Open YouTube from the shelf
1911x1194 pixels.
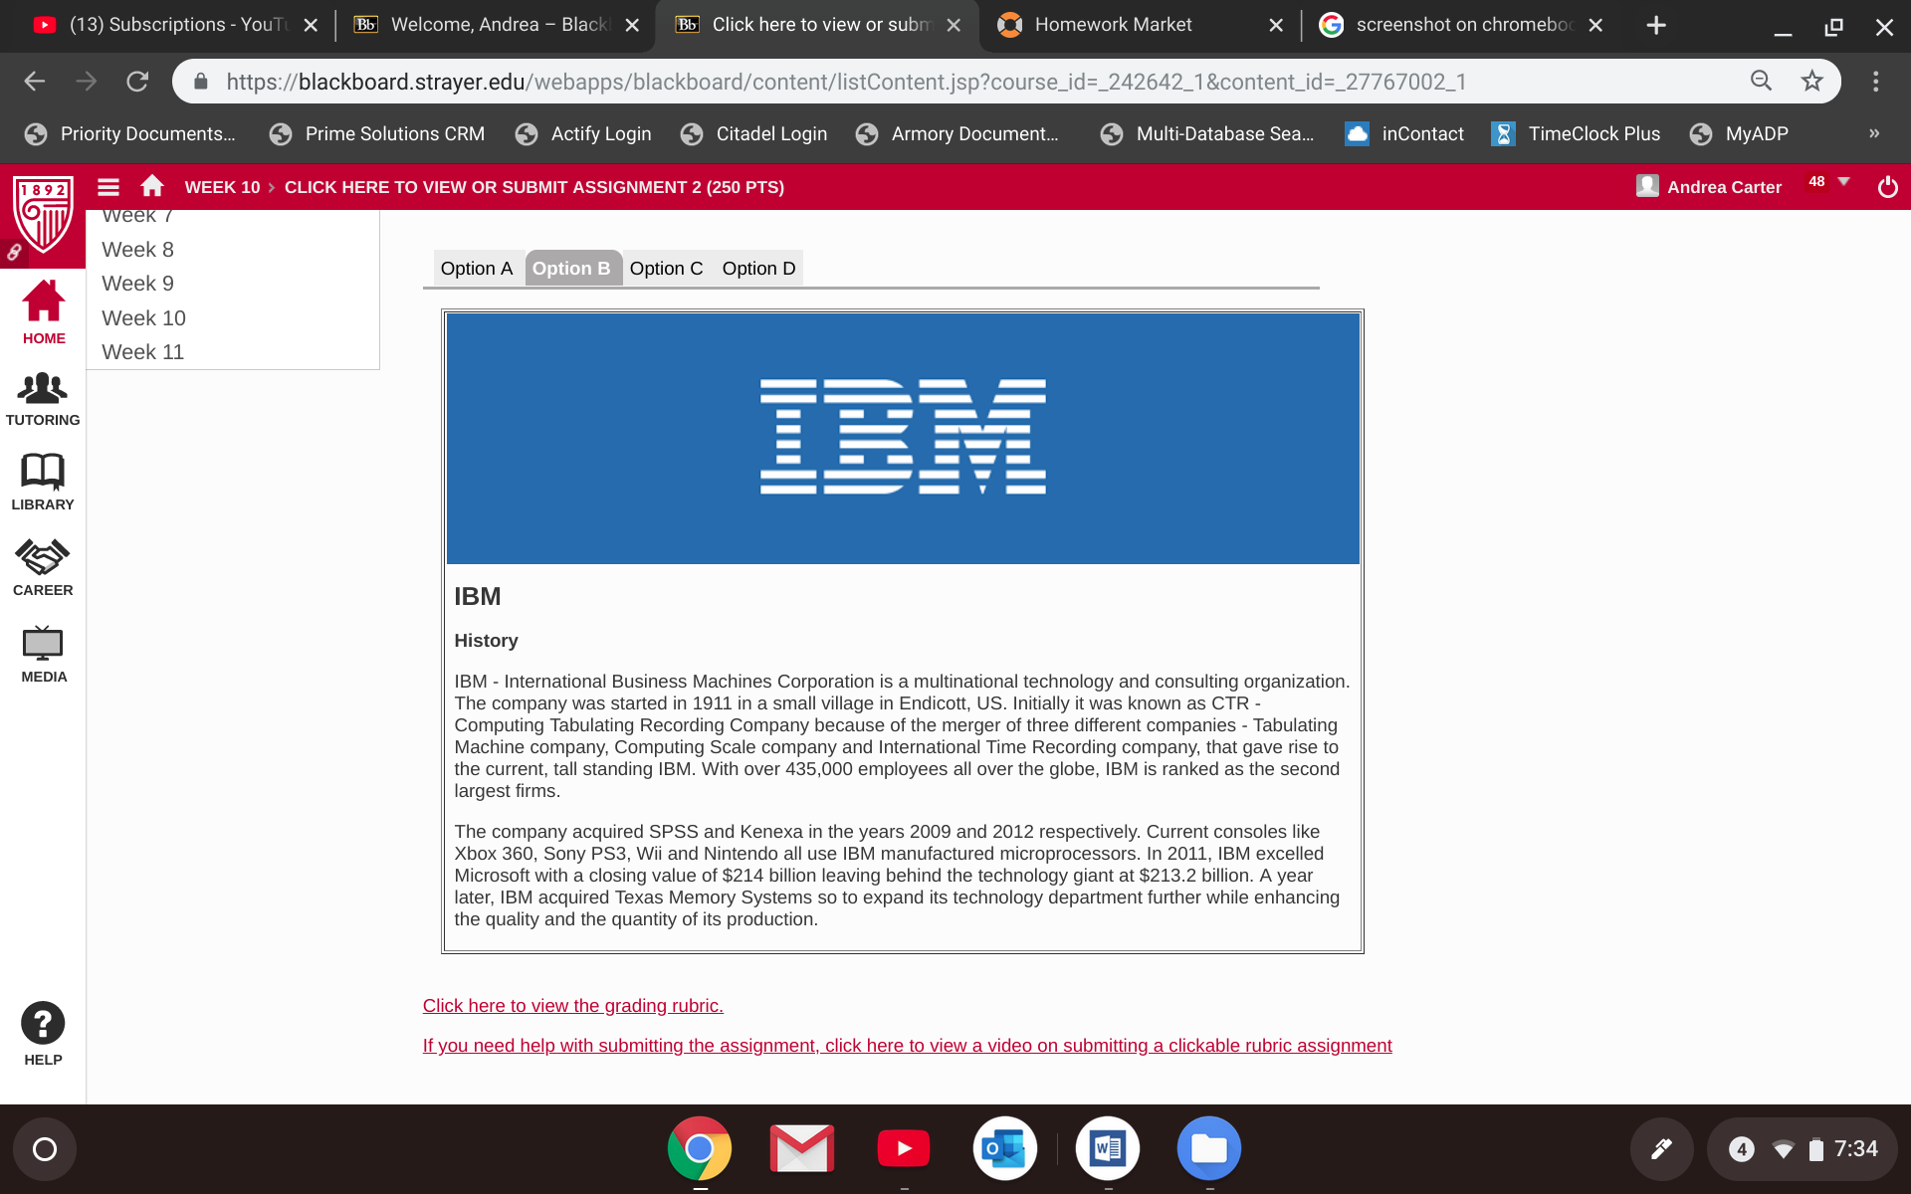pyautogui.click(x=904, y=1148)
